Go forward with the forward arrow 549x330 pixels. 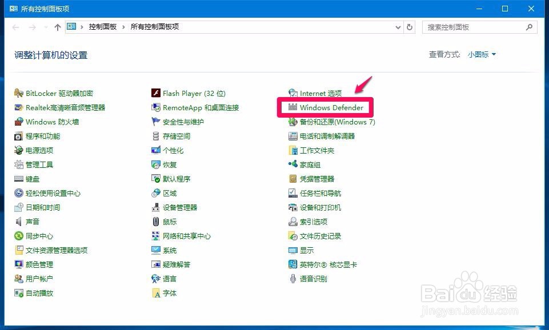(x=32, y=27)
